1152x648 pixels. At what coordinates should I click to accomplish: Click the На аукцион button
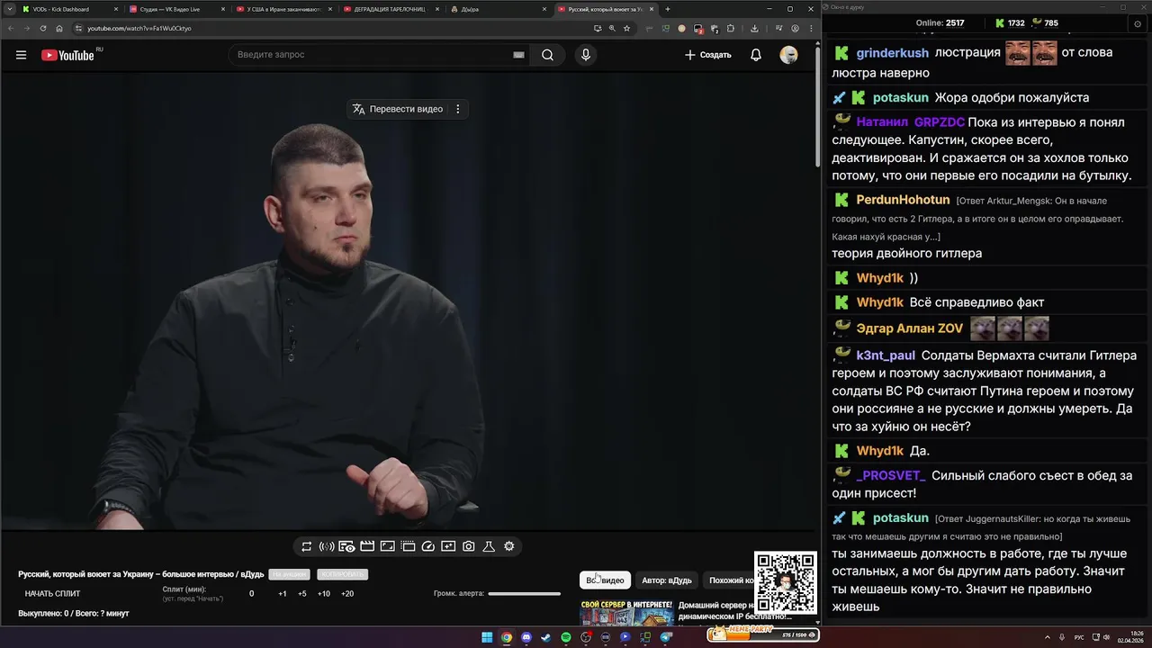tap(291, 574)
